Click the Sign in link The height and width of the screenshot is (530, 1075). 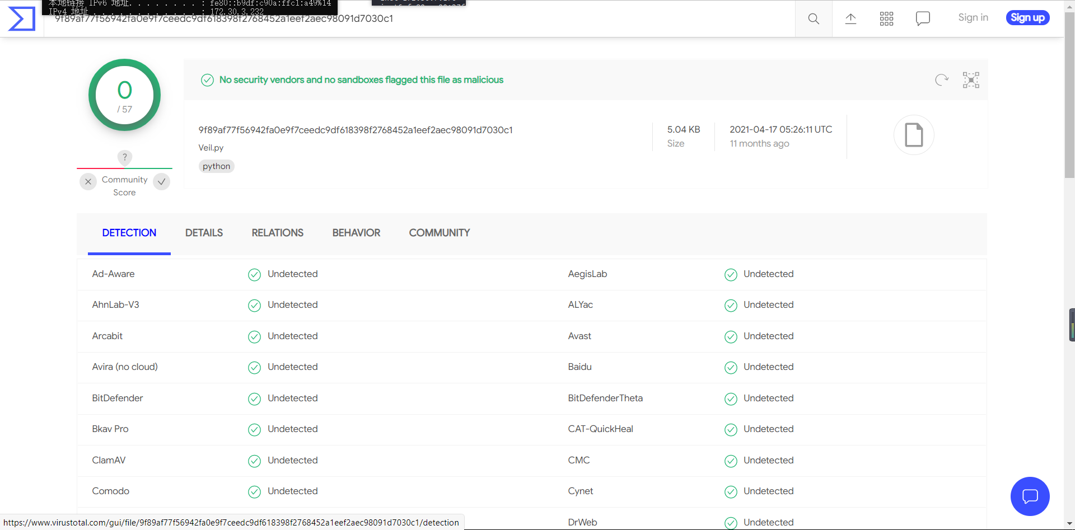(x=973, y=18)
